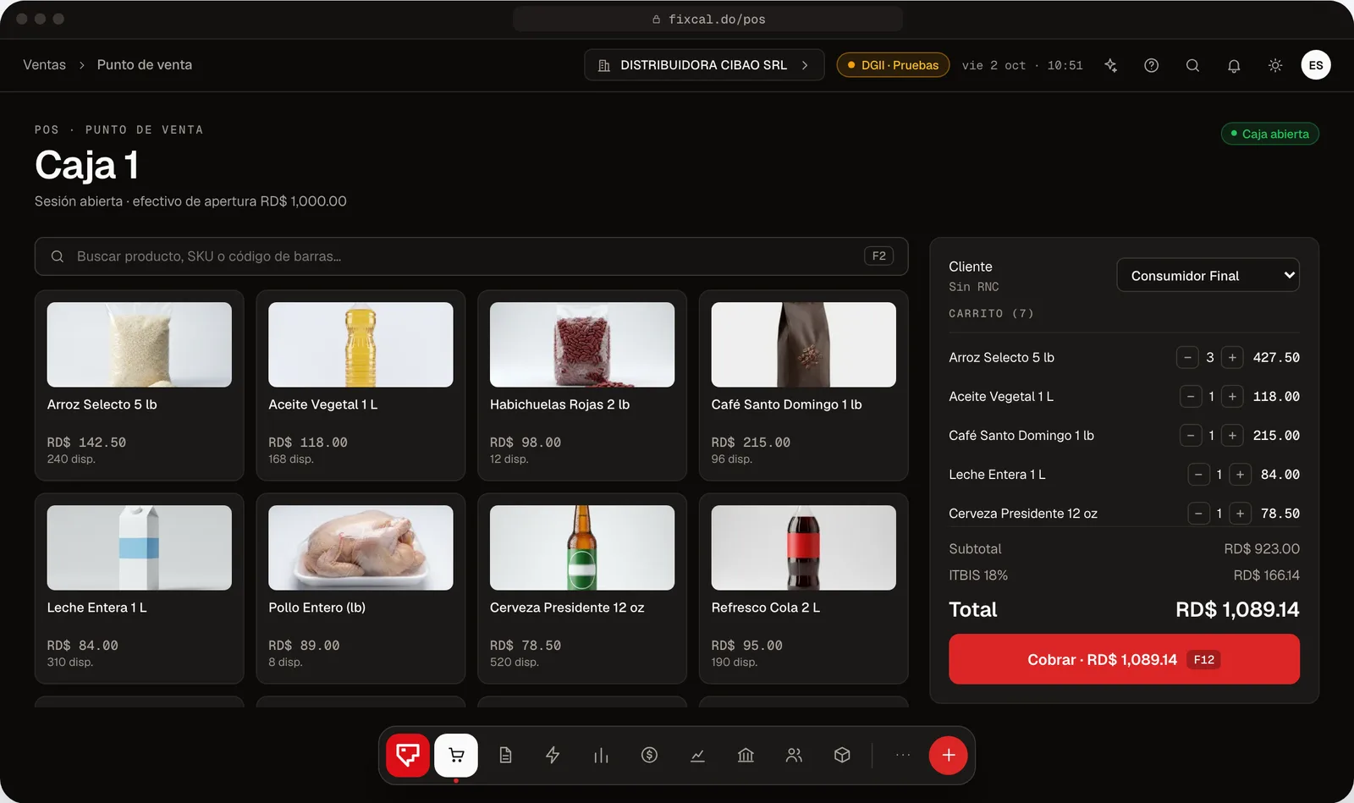This screenshot has width=1354, height=803.
Task: Decrease Café Santo Domingo 1 lb cart quantity
Action: pyautogui.click(x=1191, y=436)
